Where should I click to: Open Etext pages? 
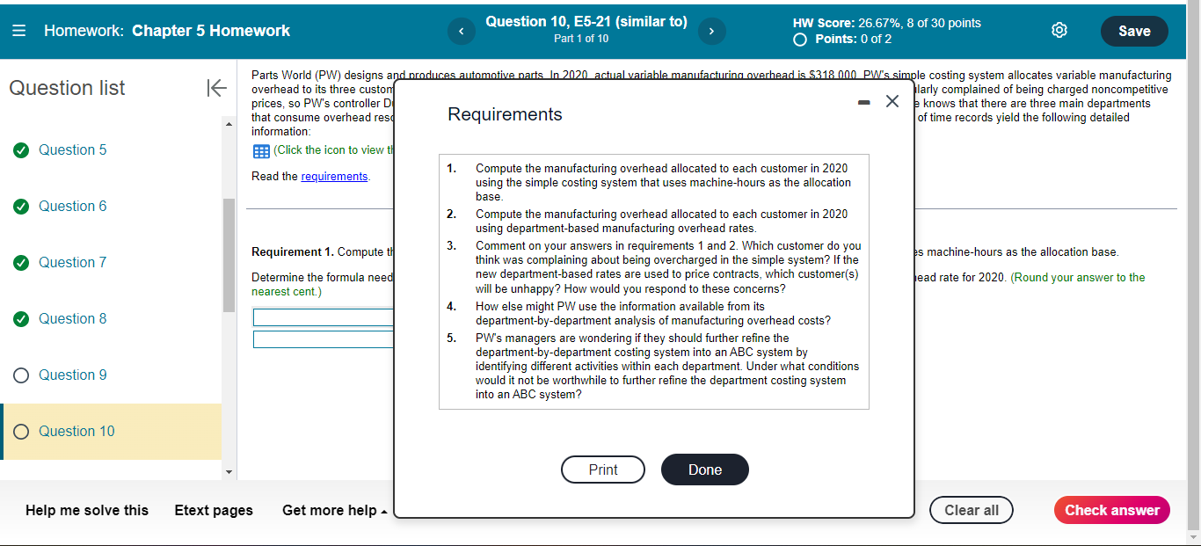pos(214,510)
